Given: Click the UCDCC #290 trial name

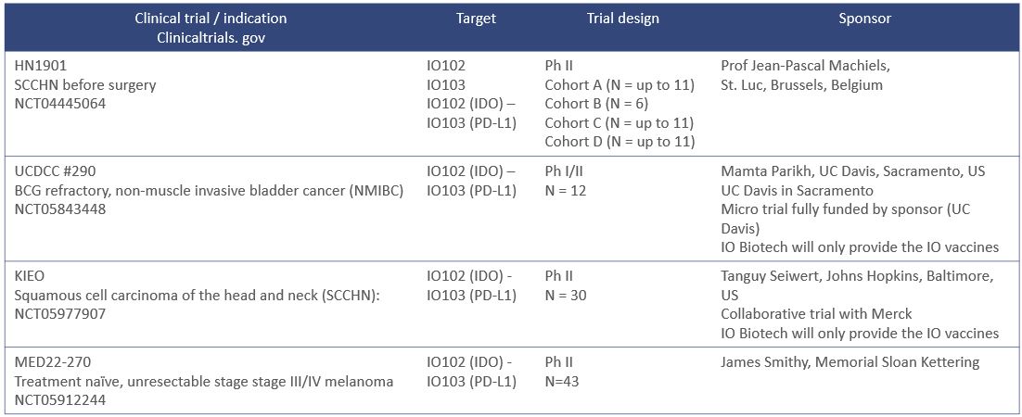Looking at the screenshot, I should click(x=56, y=171).
